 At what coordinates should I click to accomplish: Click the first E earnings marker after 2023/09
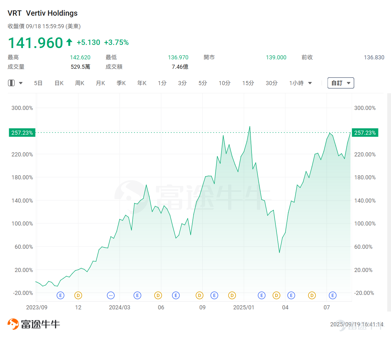61,296
